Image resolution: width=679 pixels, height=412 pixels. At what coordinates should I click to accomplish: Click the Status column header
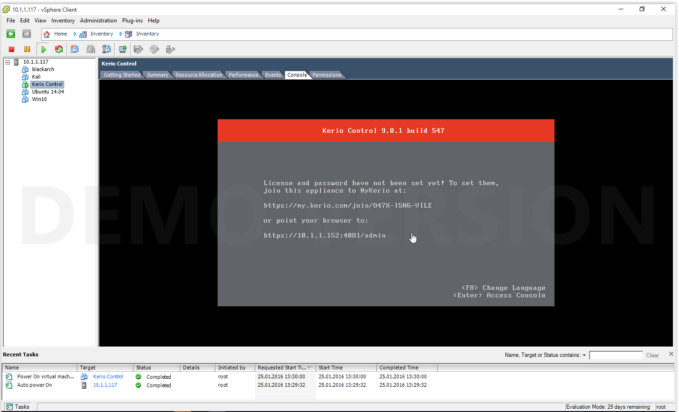pos(157,368)
